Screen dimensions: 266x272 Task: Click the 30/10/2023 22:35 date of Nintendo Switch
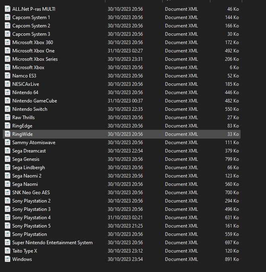pyautogui.click(x=125, y=109)
